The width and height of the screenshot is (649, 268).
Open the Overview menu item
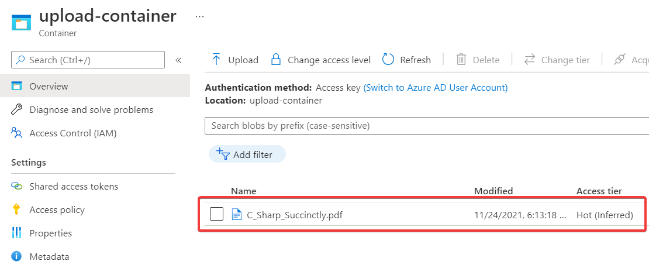pyautogui.click(x=49, y=86)
